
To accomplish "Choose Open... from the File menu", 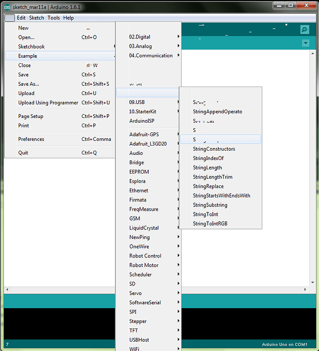I will point(60,37).
